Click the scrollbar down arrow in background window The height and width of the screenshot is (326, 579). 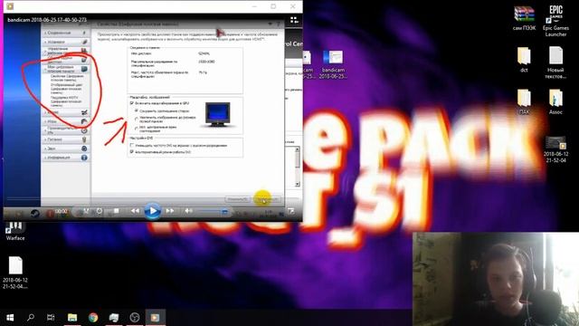click(x=298, y=184)
